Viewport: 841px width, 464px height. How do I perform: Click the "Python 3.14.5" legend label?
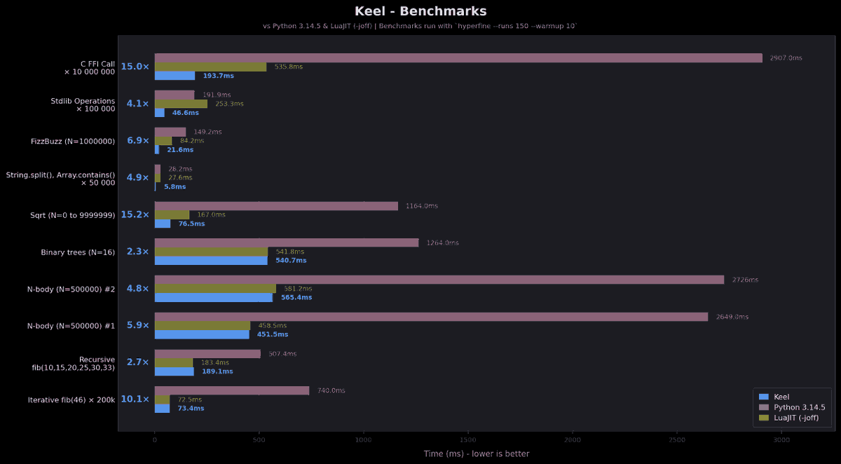[800, 407]
